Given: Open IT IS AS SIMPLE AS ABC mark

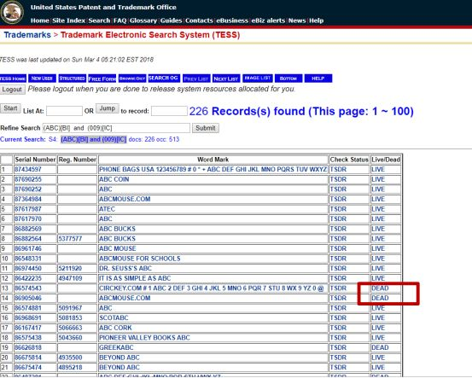Looking at the screenshot, I should coord(135,278).
